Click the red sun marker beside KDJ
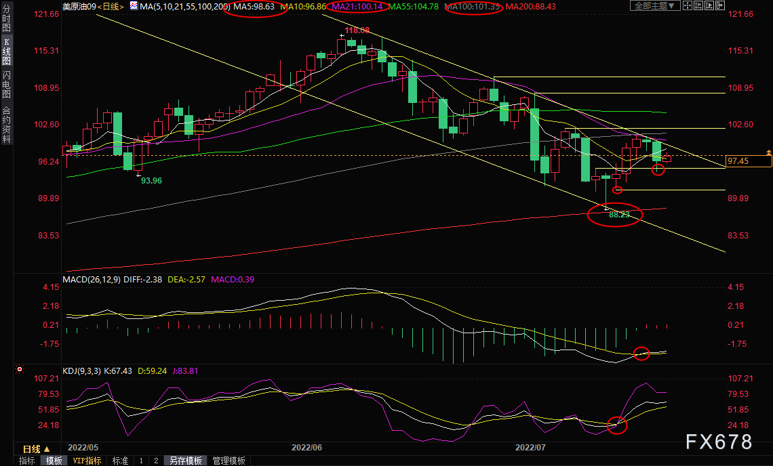Screen dimensions: 773x466 20,369
